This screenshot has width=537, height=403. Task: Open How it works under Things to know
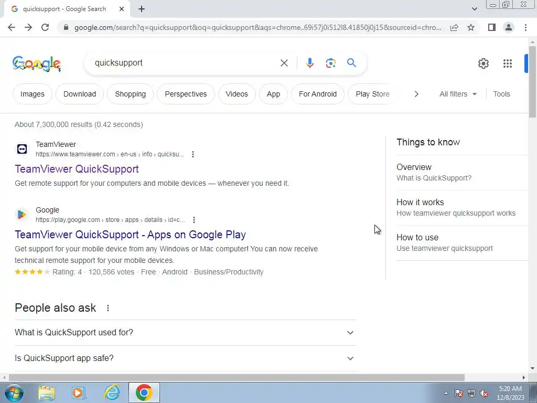(x=461, y=208)
